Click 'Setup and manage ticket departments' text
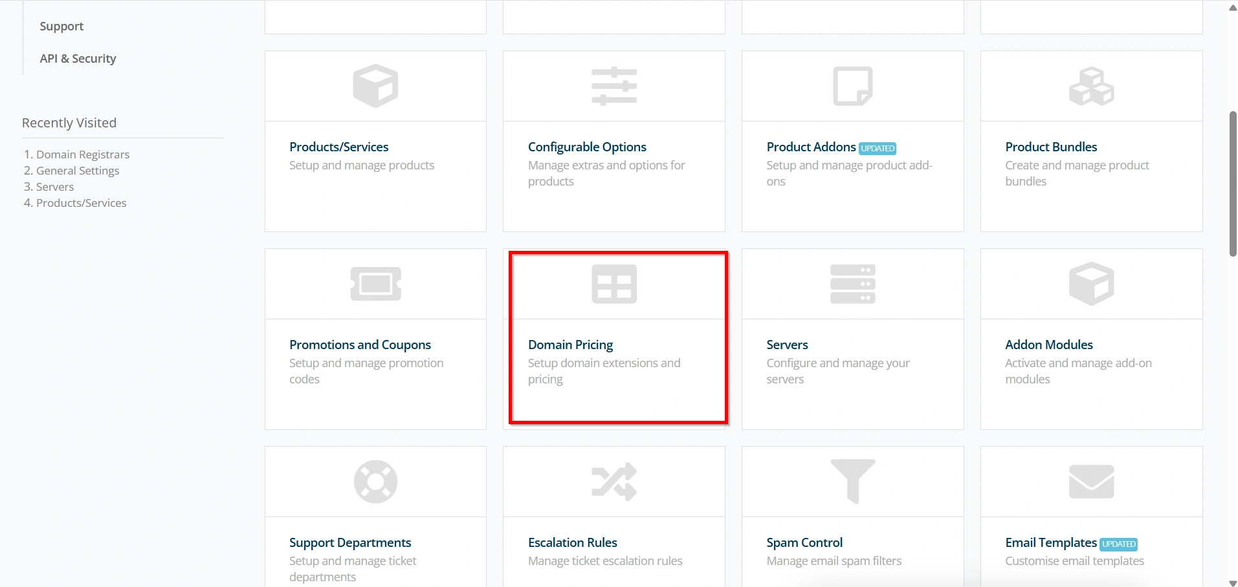 point(353,569)
